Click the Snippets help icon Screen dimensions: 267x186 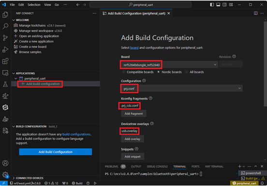(x=136, y=149)
